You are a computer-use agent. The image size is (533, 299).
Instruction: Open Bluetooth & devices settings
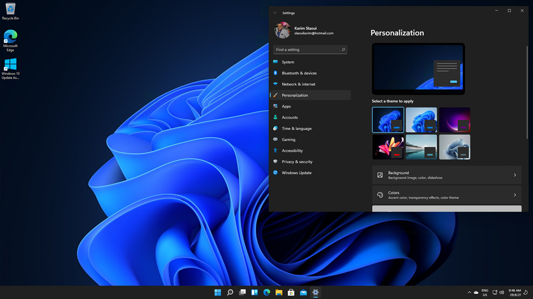pyautogui.click(x=299, y=73)
